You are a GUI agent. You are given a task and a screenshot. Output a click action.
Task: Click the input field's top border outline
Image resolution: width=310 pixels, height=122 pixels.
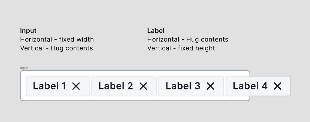pyautogui.click(x=121, y=71)
